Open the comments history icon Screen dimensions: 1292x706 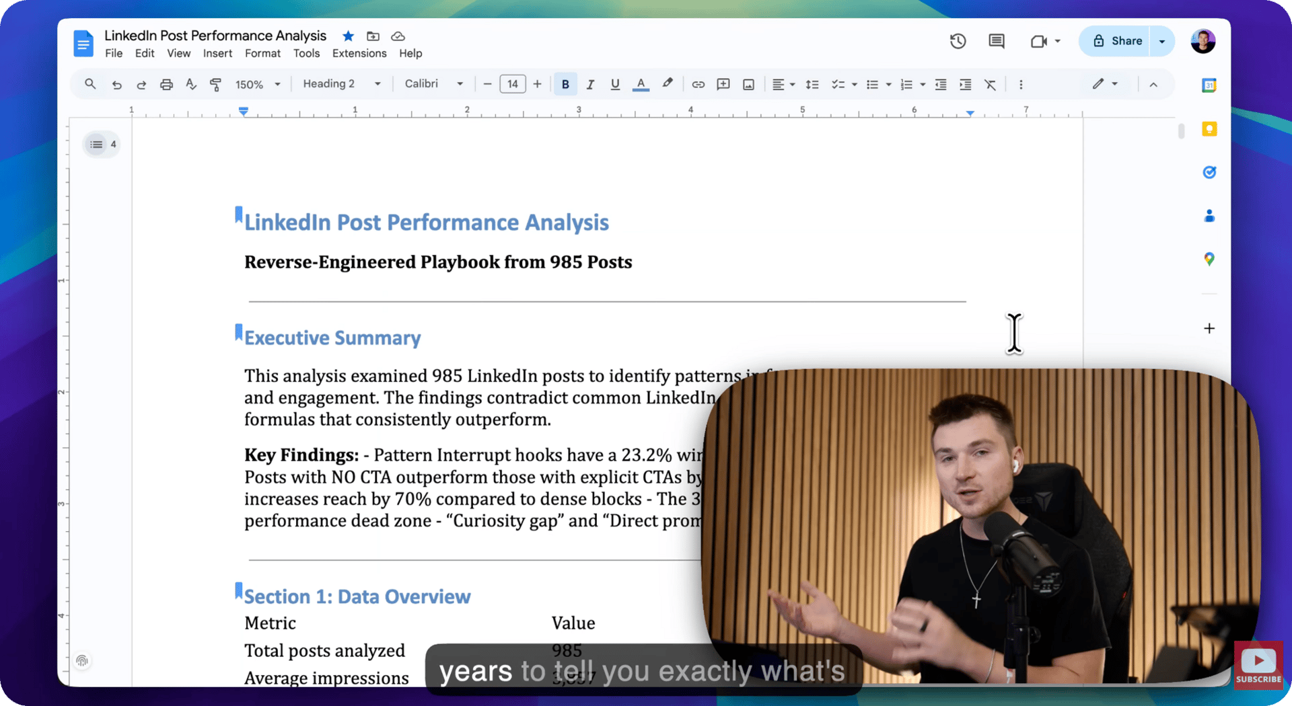997,41
